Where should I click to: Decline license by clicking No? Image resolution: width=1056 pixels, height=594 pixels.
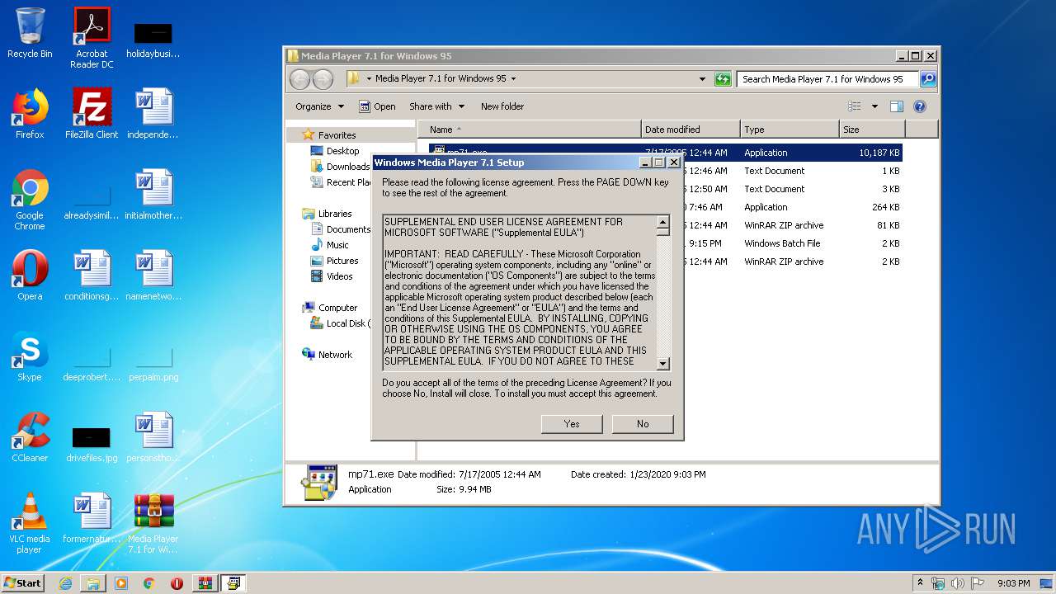coord(643,424)
